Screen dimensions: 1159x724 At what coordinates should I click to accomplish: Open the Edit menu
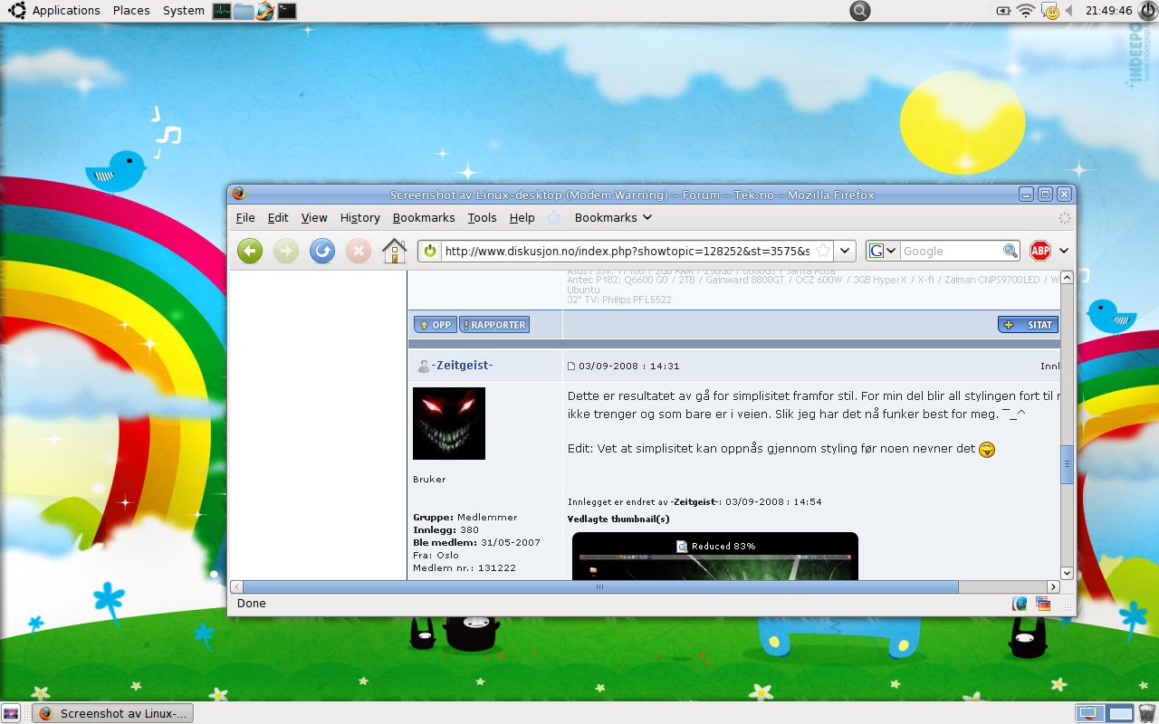click(278, 217)
